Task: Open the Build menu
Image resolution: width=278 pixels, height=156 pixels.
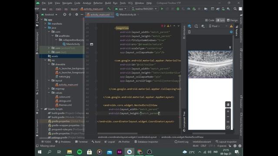Action: pyautogui.click(x=108, y=3)
